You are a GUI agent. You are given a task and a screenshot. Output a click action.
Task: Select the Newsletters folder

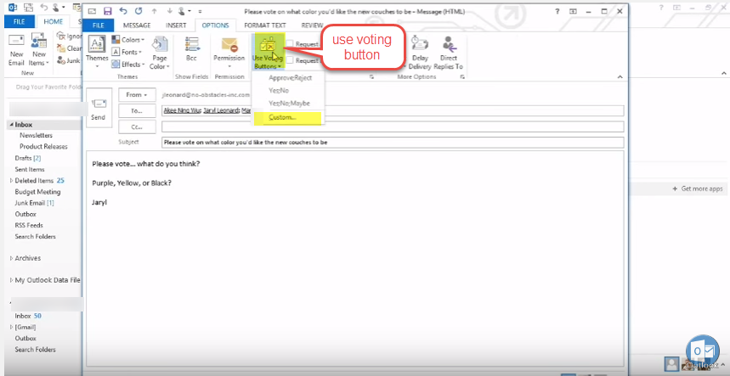point(36,135)
